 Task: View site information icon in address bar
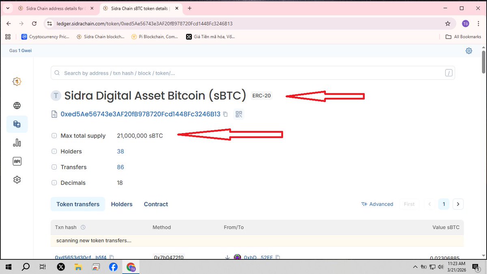50,24
